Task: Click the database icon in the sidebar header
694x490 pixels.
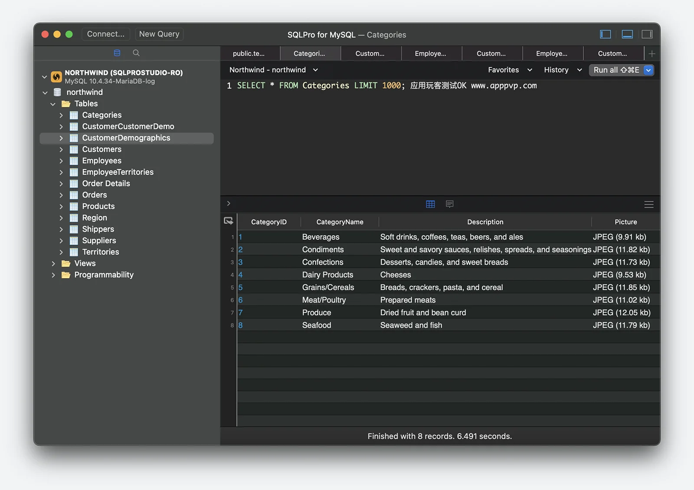Action: (x=117, y=53)
